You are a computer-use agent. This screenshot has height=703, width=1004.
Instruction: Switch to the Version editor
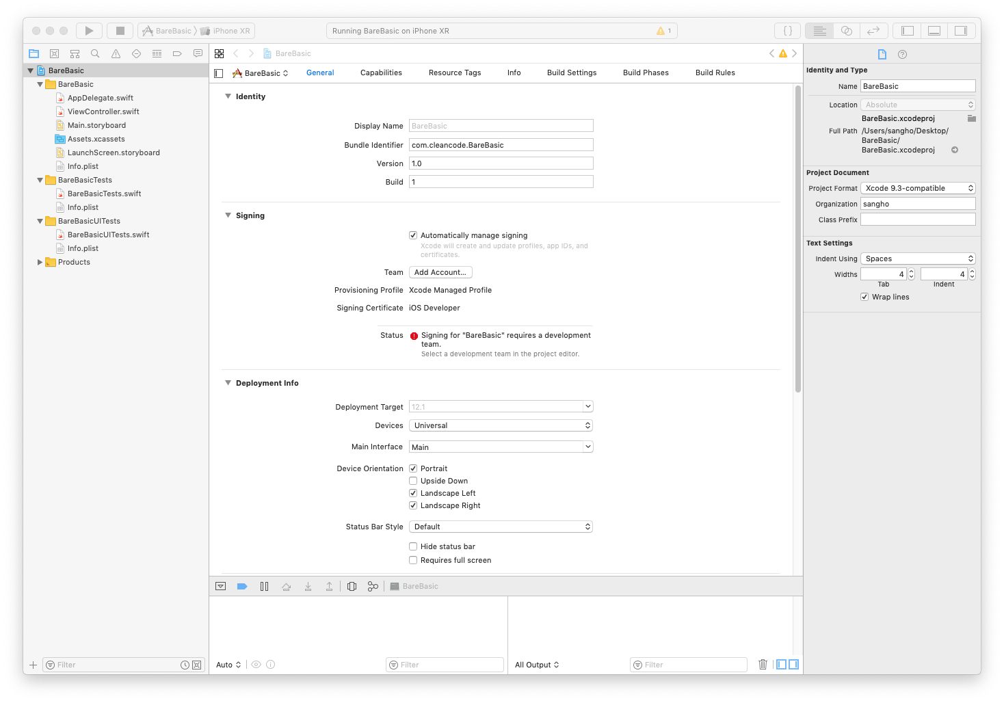(873, 31)
